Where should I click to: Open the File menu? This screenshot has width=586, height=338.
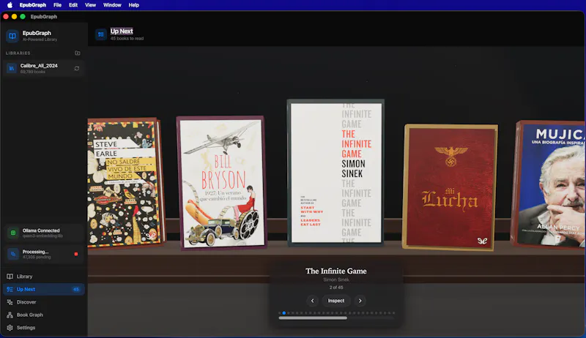coord(57,5)
